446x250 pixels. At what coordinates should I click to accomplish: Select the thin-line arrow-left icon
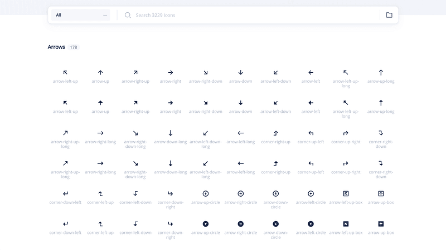click(x=311, y=73)
